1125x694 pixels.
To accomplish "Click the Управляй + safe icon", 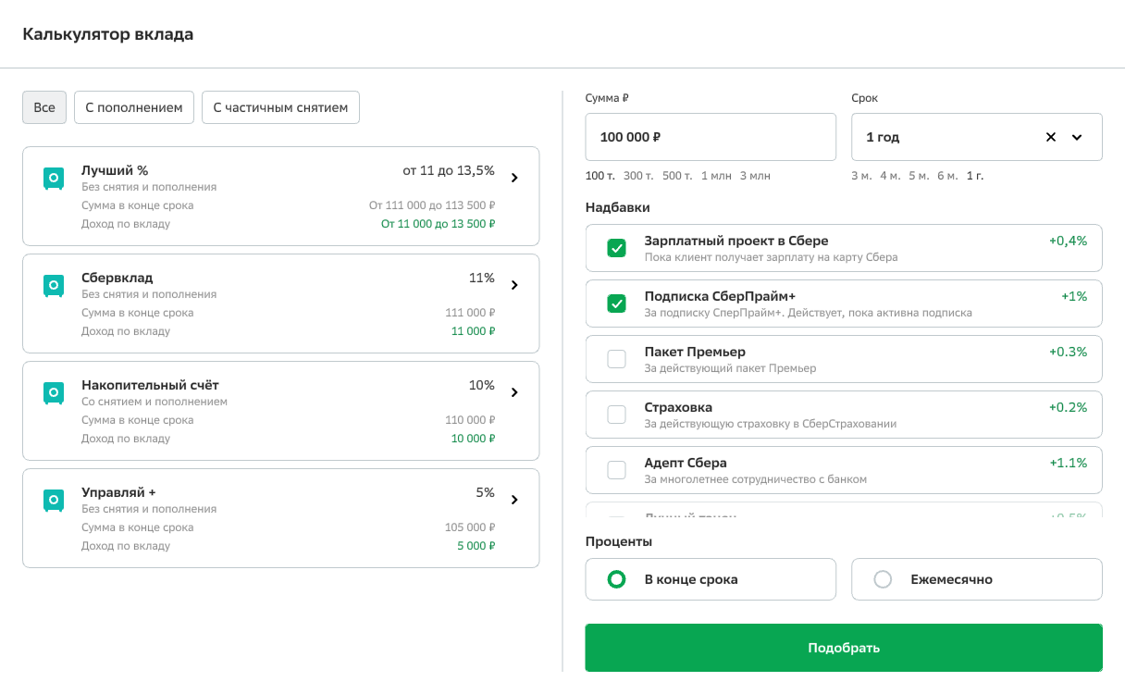I will [x=54, y=501].
